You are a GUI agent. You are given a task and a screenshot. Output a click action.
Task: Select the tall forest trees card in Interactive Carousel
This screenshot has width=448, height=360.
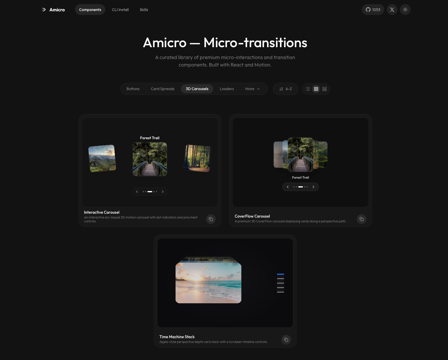pos(197,159)
